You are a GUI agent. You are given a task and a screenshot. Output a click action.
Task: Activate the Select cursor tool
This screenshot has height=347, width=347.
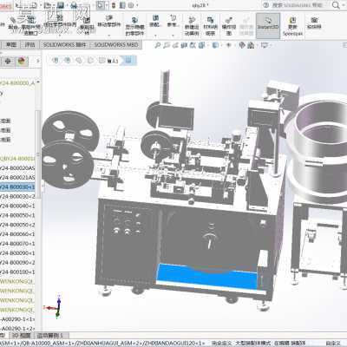pos(100,5)
